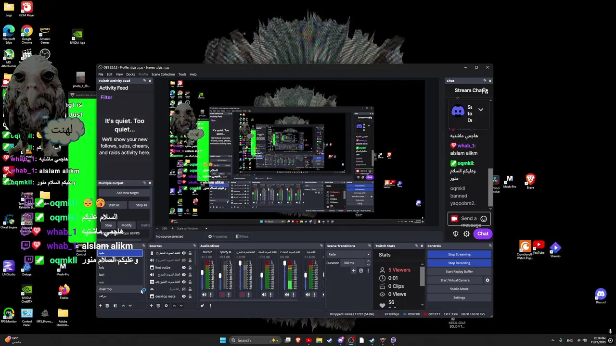The image size is (616, 346).
Task: Open transition properties three-dot menu
Action: pos(368,271)
